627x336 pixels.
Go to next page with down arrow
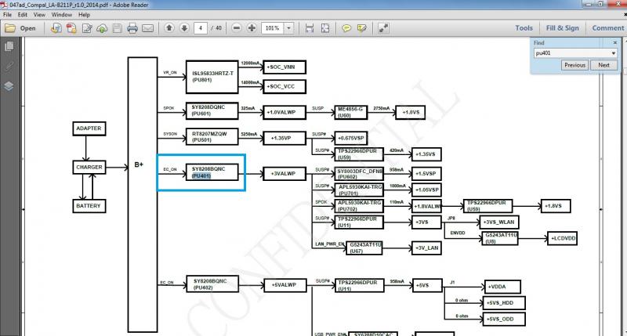pos(184,28)
